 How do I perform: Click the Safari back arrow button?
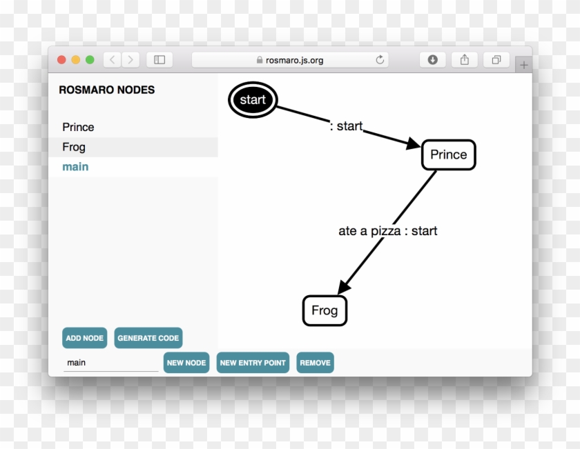click(x=113, y=60)
